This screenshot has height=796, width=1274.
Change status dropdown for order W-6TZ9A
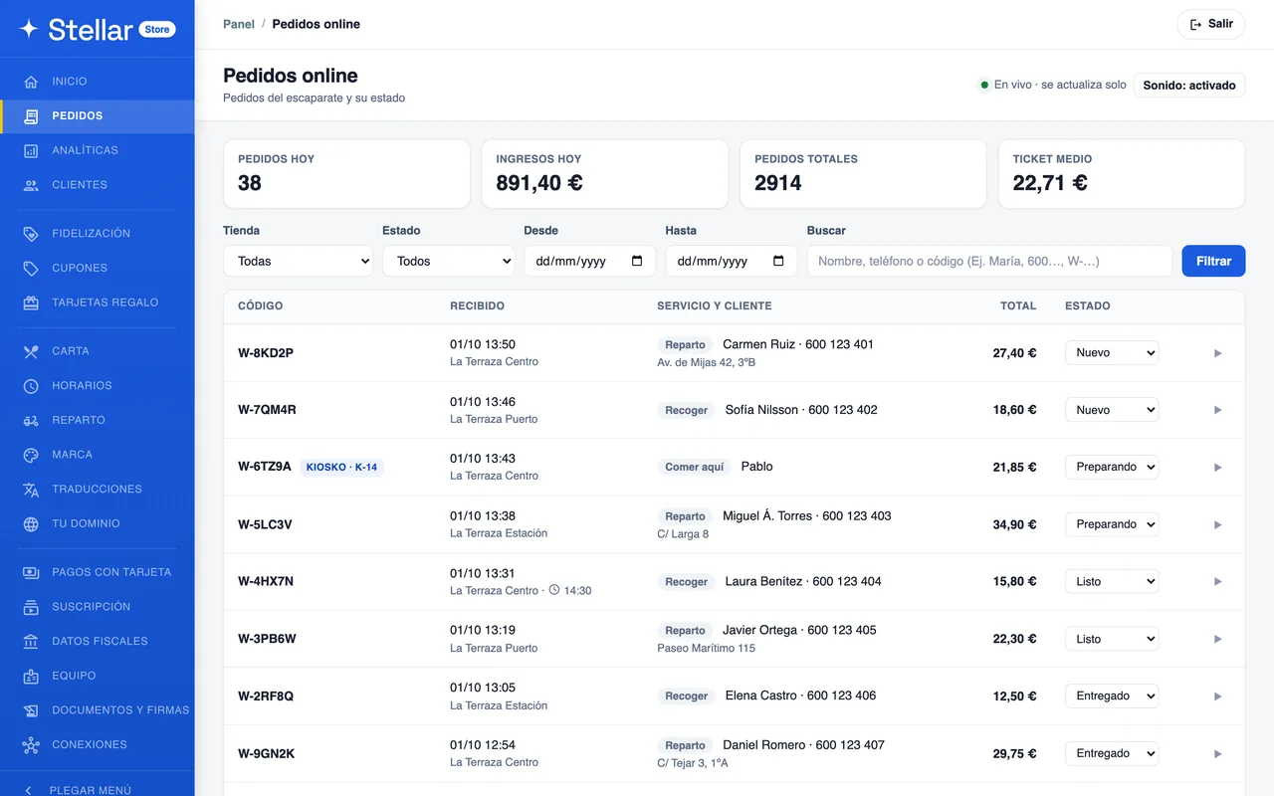(x=1112, y=467)
